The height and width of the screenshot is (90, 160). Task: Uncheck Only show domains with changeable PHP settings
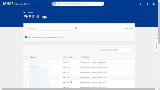tap(26, 37)
